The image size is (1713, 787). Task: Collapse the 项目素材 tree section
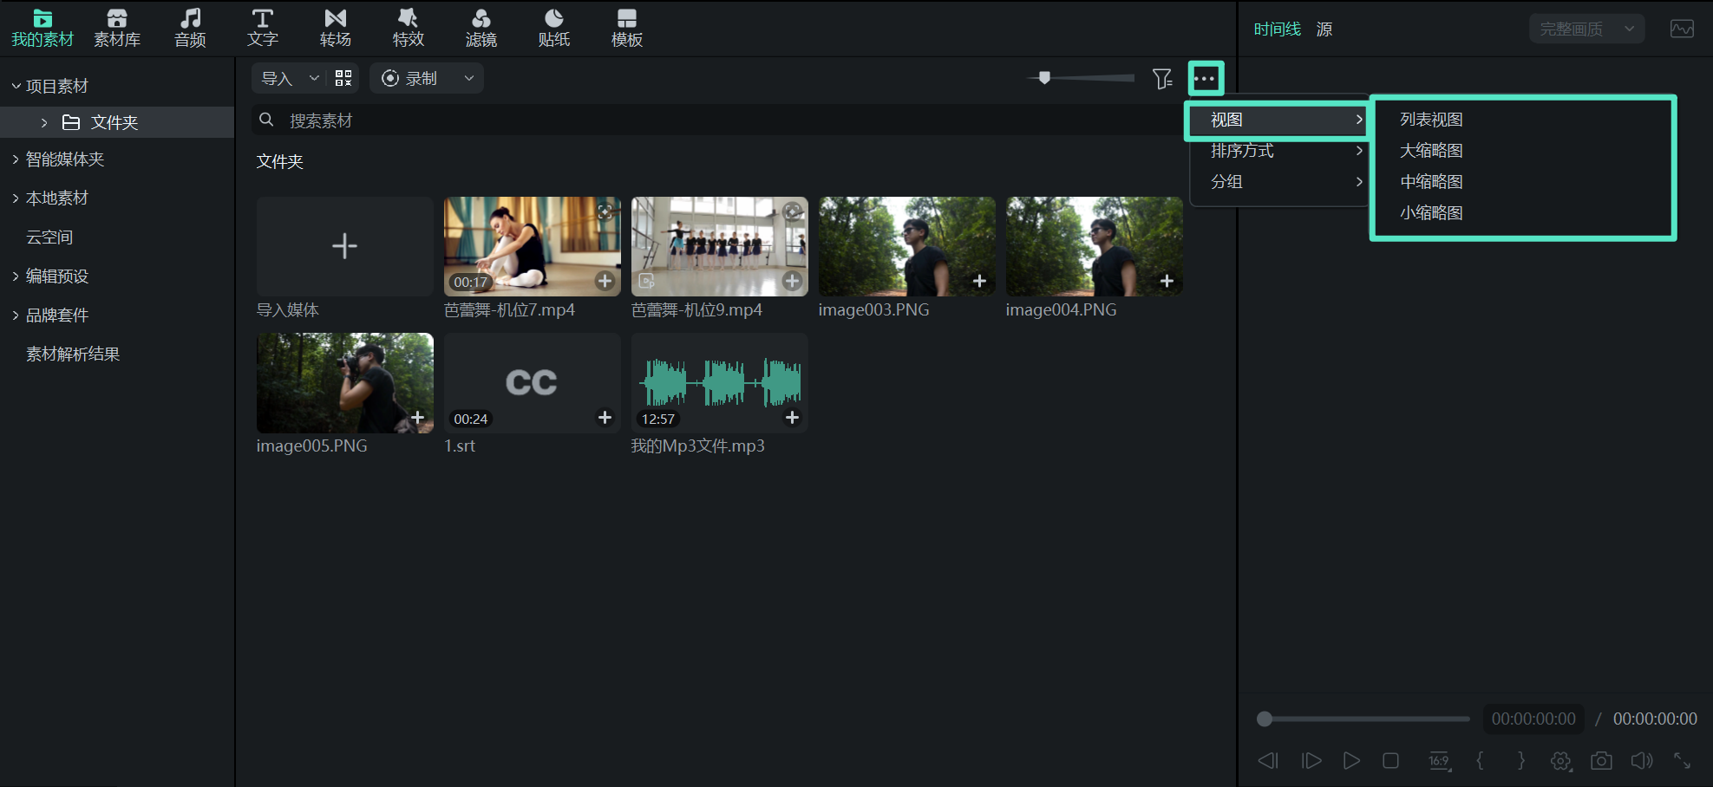click(16, 86)
